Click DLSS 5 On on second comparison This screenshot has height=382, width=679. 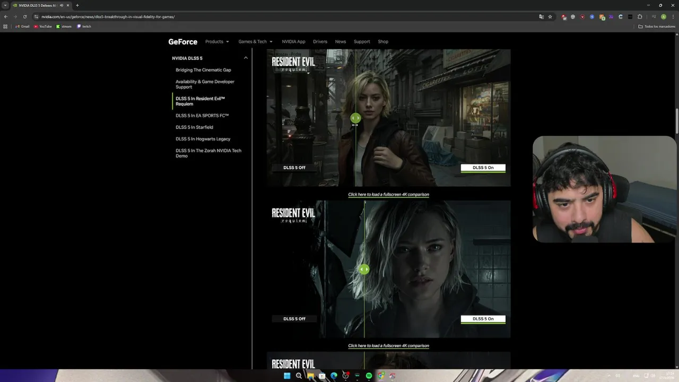point(483,319)
